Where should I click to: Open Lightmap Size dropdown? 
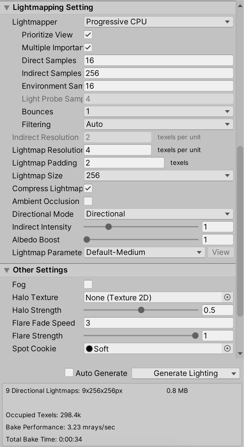click(x=158, y=175)
